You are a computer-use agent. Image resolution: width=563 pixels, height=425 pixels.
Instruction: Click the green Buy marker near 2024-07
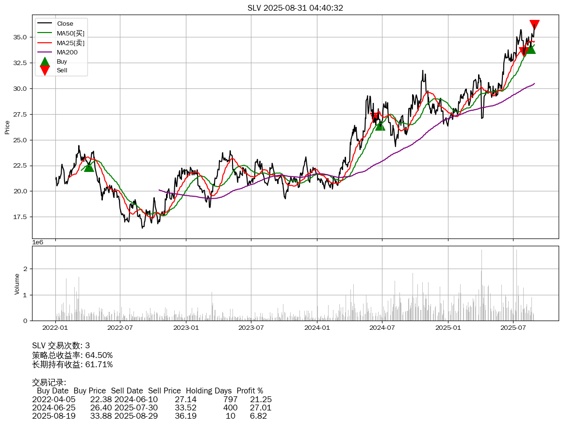380,125
